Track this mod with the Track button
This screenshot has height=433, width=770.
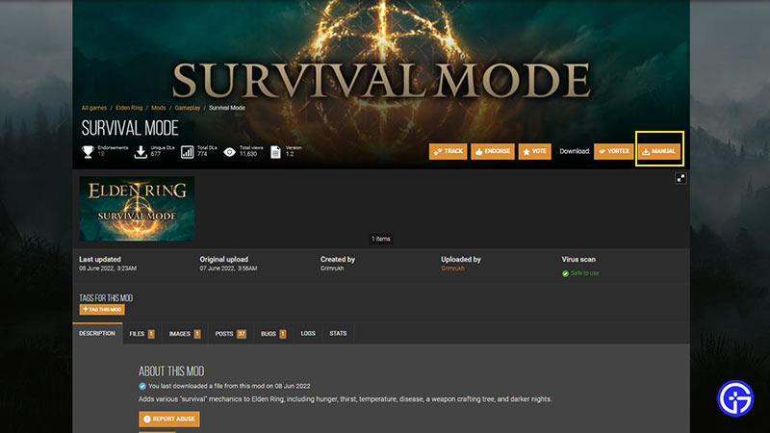[448, 151]
